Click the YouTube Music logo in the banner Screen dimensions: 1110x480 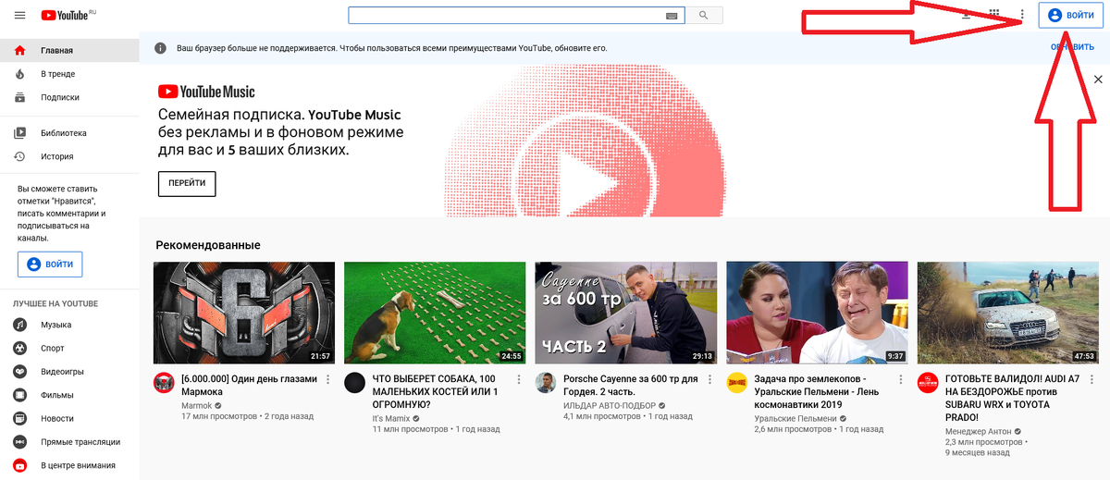point(206,92)
